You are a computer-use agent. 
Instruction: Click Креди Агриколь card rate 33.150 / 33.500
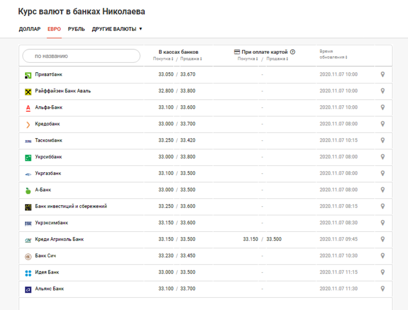click(262, 239)
